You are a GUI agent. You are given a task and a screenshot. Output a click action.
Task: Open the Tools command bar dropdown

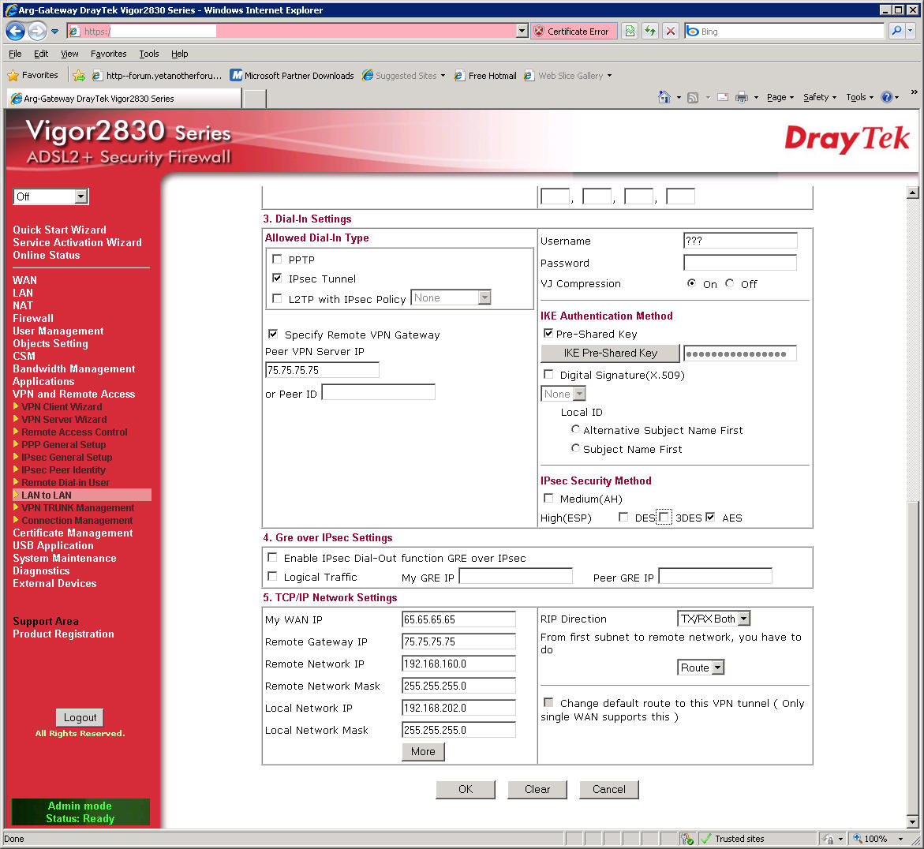(x=860, y=97)
